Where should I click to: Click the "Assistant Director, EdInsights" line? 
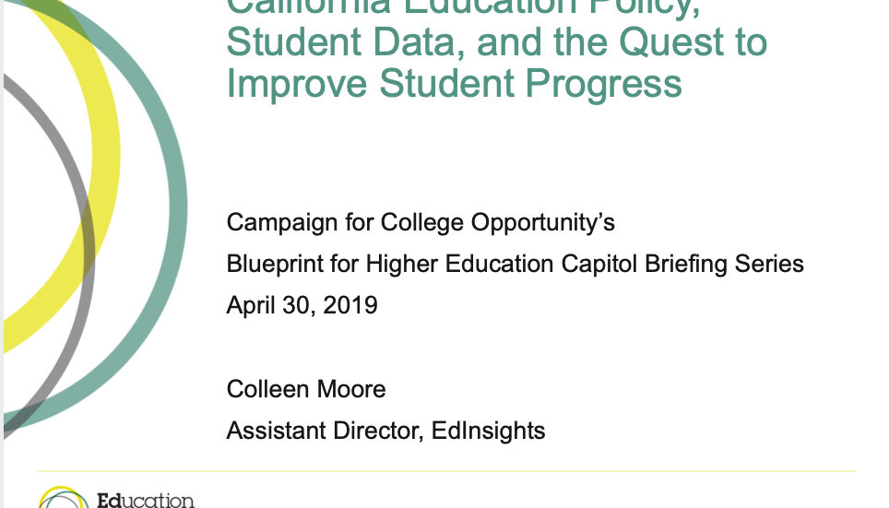385,430
